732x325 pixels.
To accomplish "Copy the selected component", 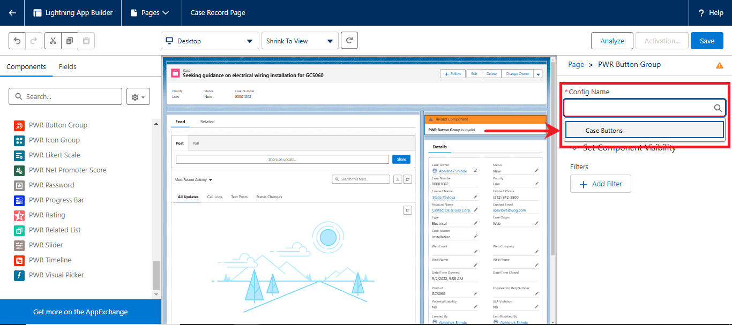I will [70, 41].
